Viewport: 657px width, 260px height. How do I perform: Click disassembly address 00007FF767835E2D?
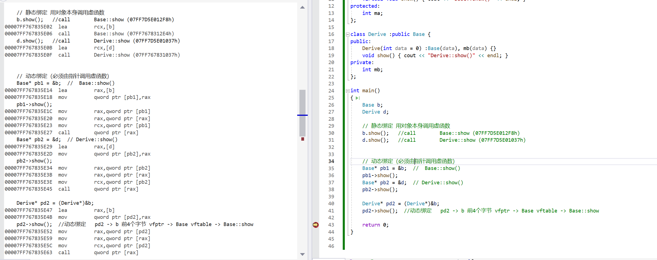point(29,154)
